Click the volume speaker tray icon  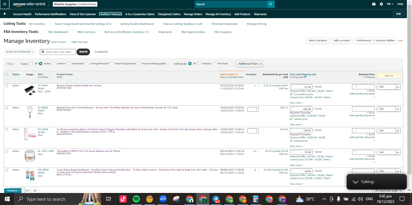click(360, 199)
